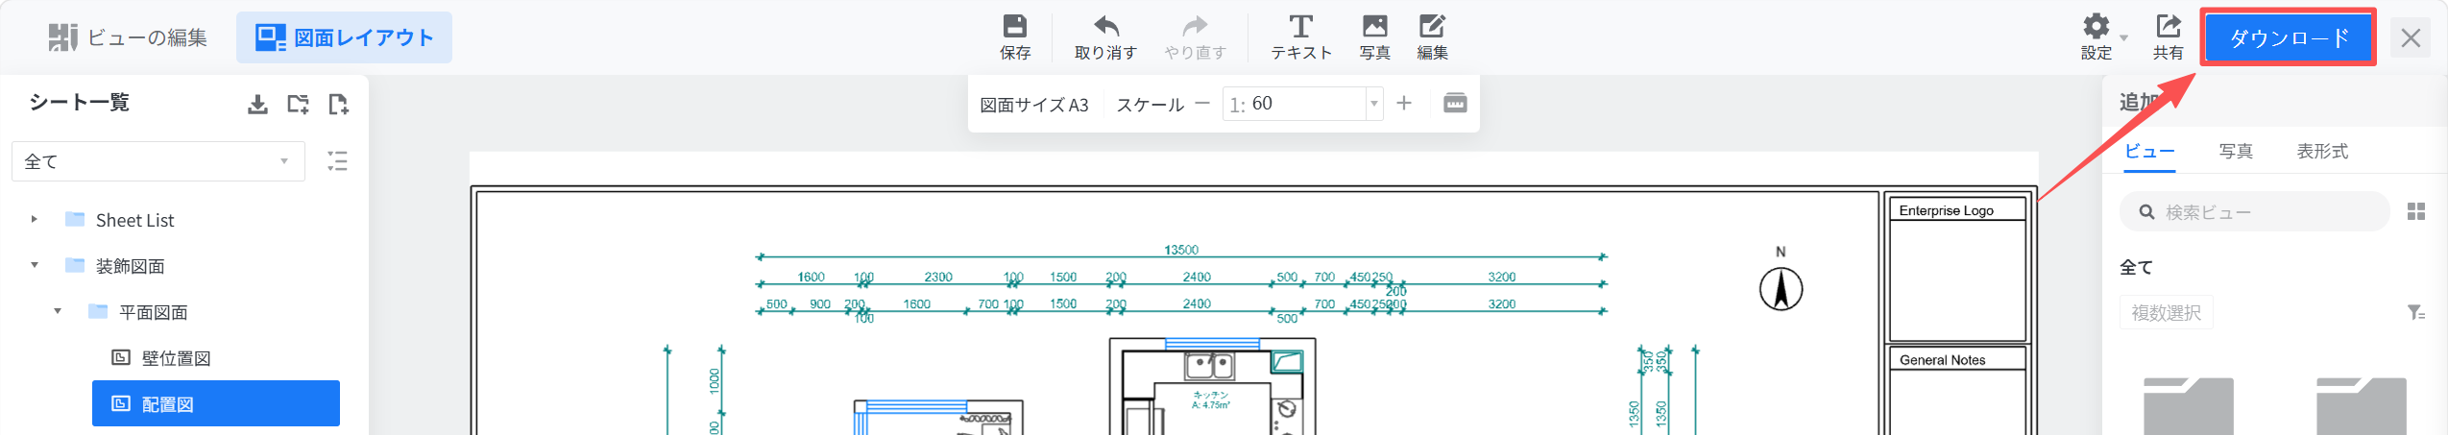Close the layout editor with X
This screenshot has height=435, width=2448.
pyautogui.click(x=2410, y=37)
